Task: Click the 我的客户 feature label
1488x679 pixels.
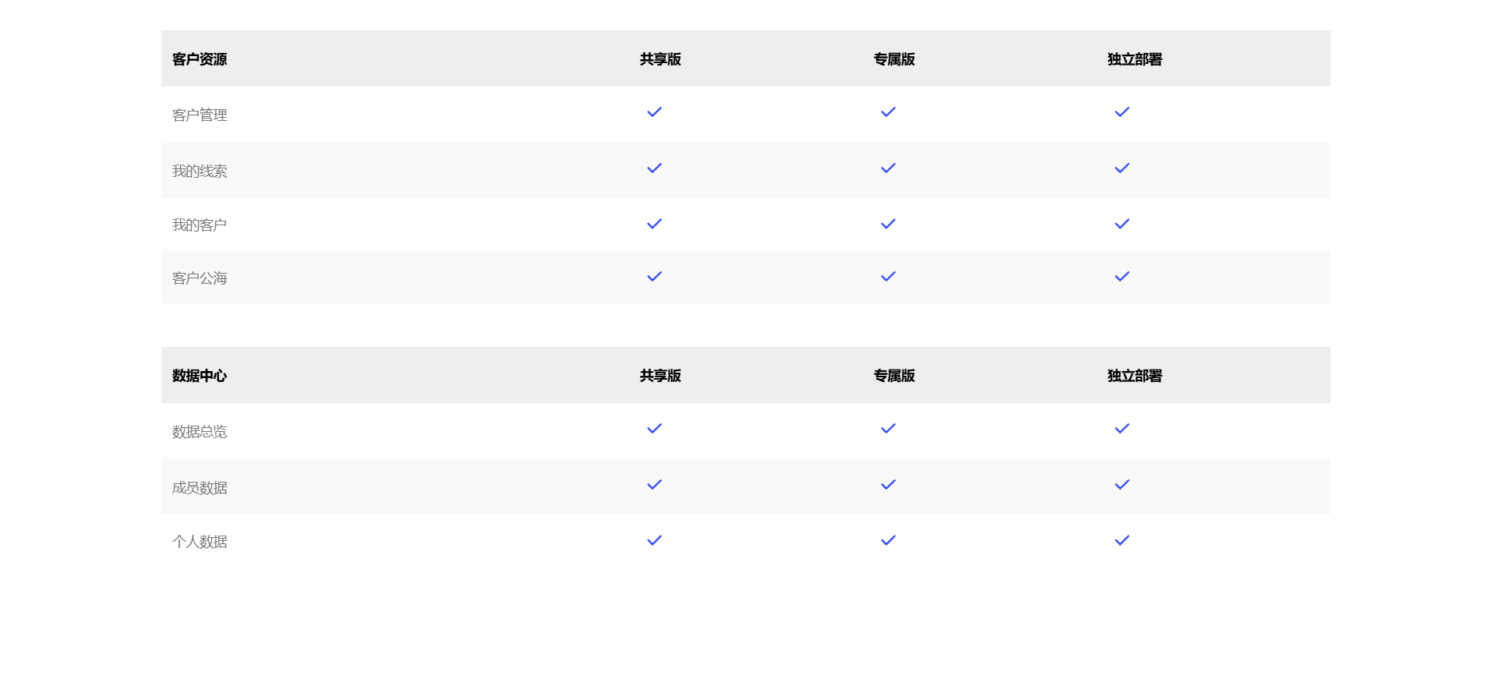Action: tap(200, 225)
